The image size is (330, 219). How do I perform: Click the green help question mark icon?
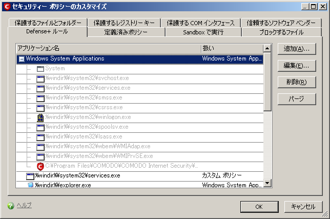click(10, 206)
